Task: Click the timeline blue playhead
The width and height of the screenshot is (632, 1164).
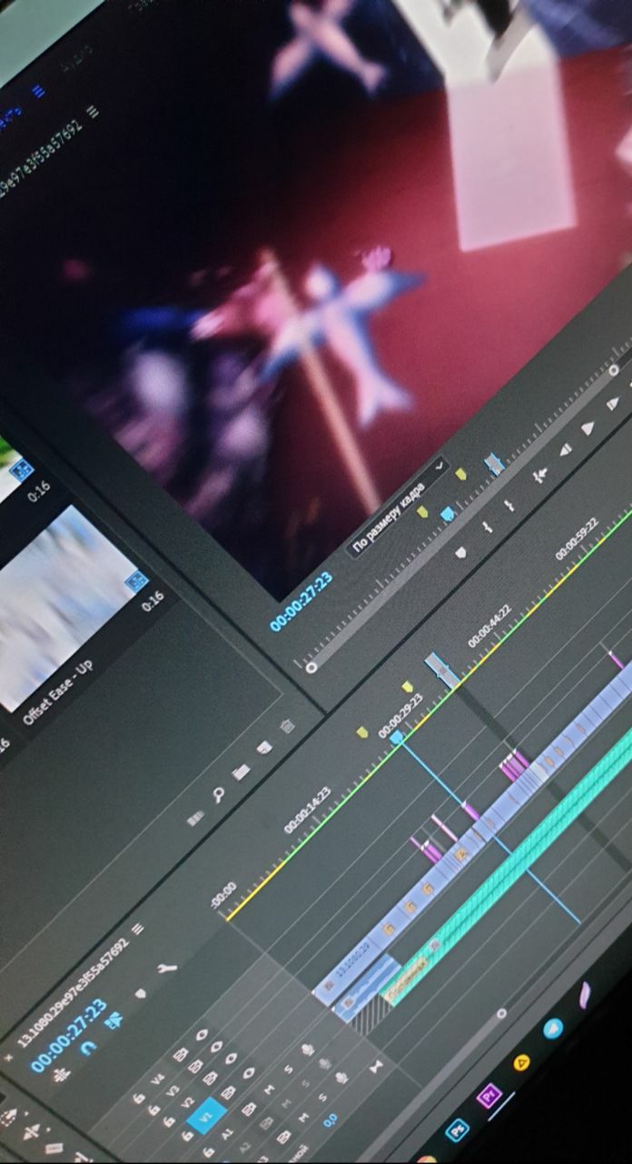Action: point(397,738)
